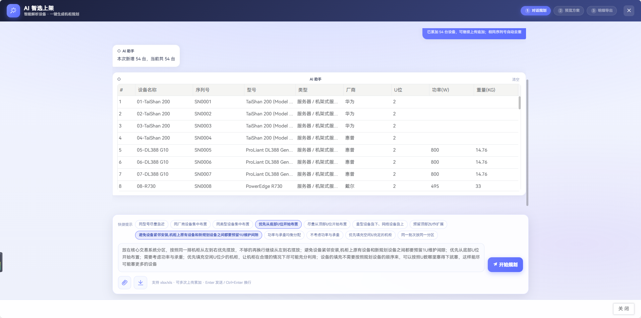641x318 pixels.
Task: Toggle the 同类型设备集中布置 prompt chip
Action: [233, 224]
